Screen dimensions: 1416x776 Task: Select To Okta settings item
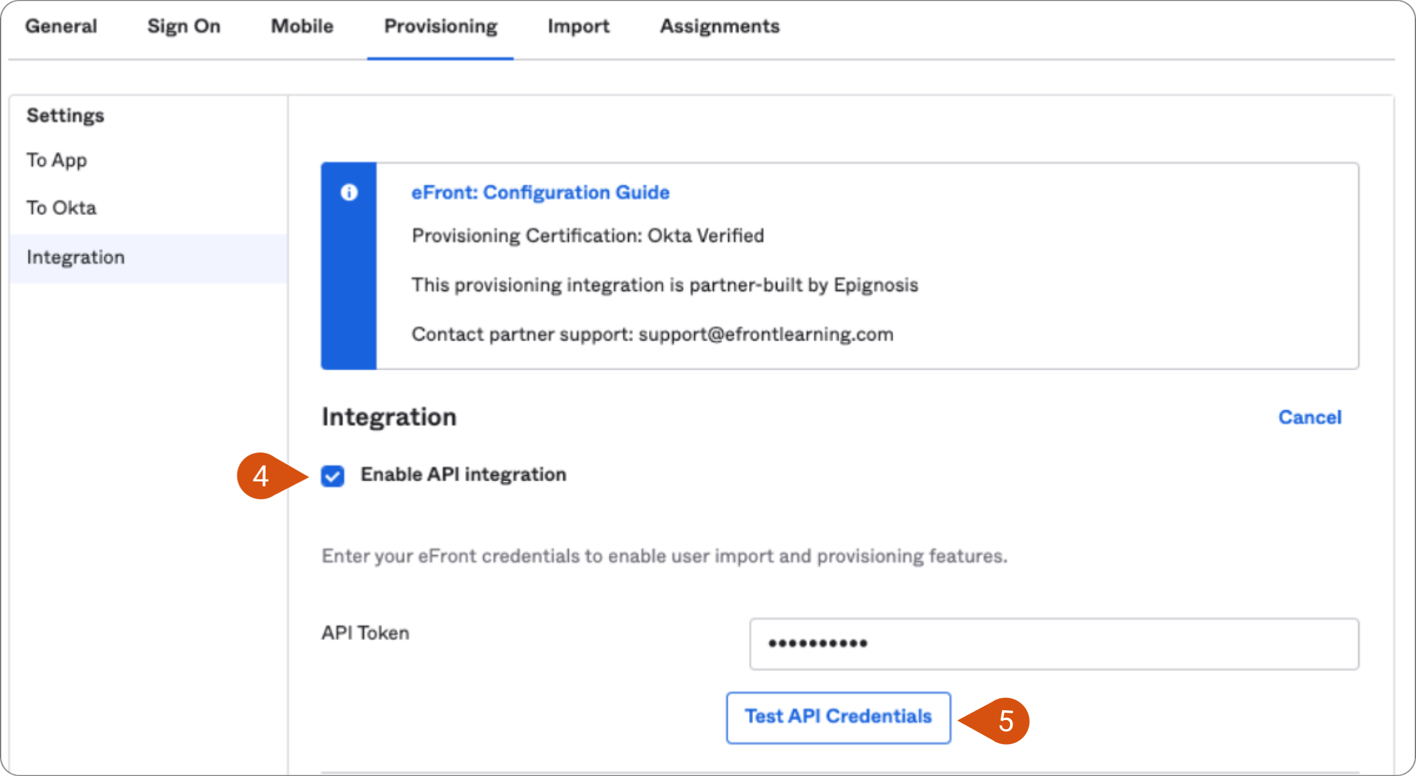[x=62, y=208]
